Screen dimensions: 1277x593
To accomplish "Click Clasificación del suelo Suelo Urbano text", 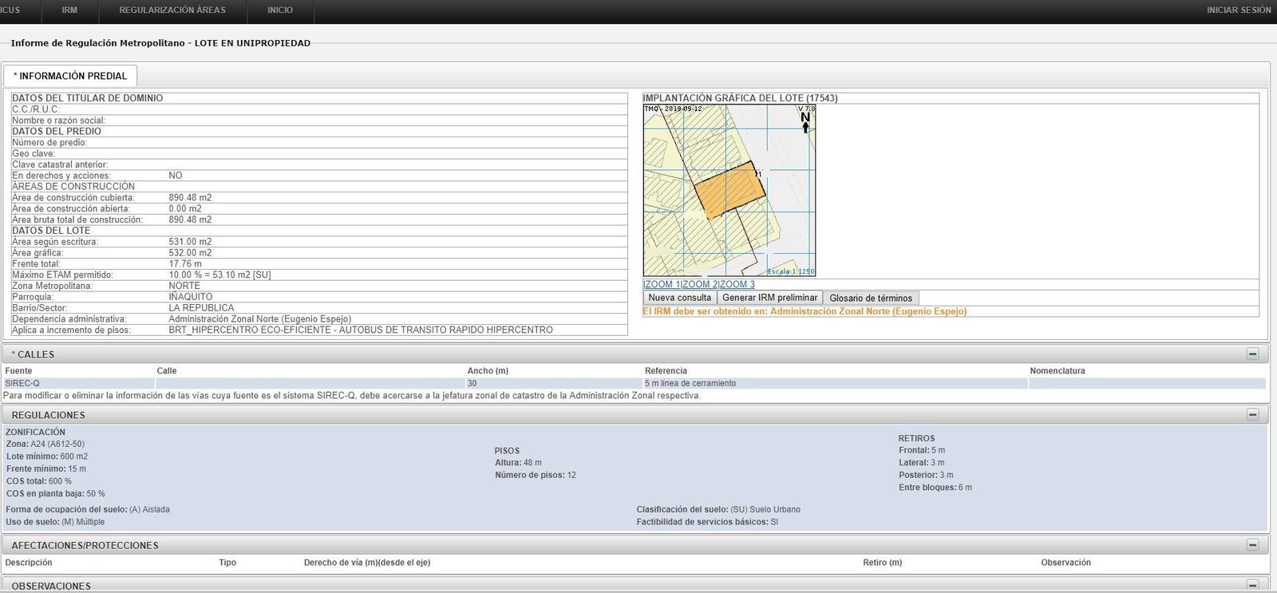I will [x=718, y=509].
